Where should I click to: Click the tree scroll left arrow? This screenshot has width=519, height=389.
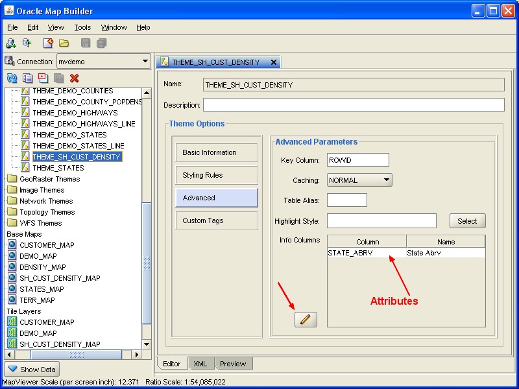coord(9,355)
